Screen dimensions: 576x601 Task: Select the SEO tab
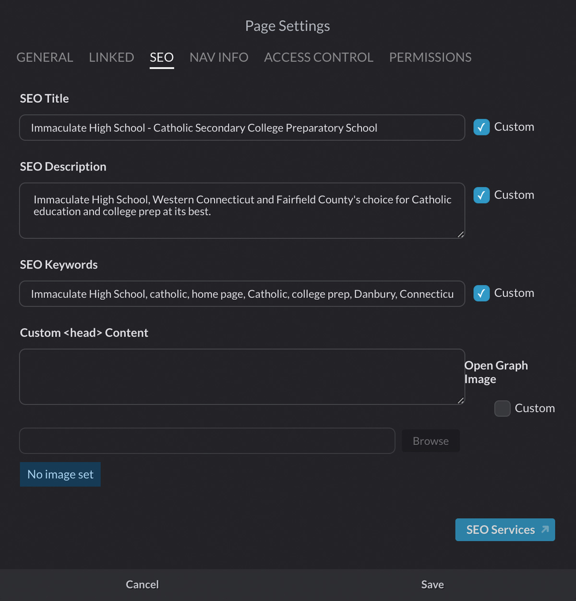click(161, 57)
